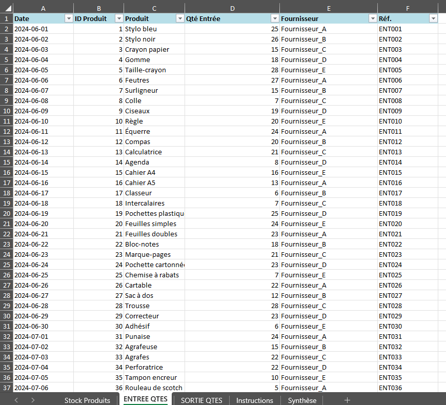Select column F header
Image resolution: width=446 pixels, height=405 pixels.
click(x=408, y=9)
